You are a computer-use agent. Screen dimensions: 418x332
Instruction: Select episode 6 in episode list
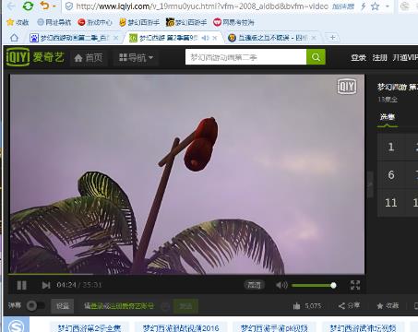click(391, 174)
